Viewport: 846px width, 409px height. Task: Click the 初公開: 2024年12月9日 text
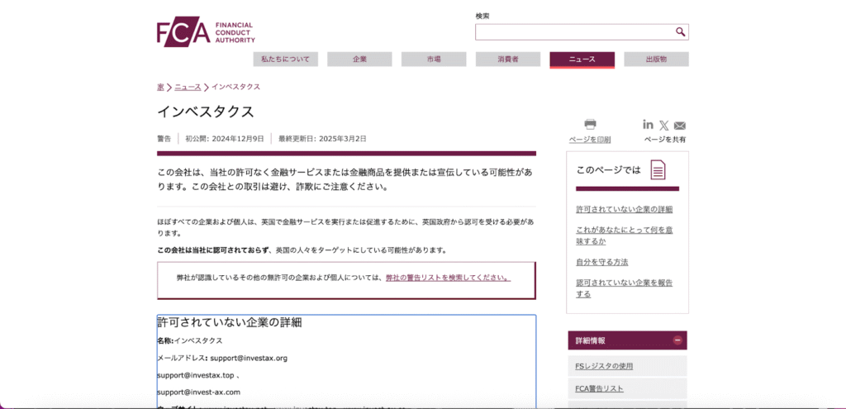click(225, 139)
